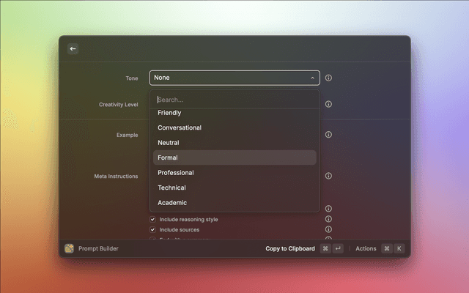Click the info icon beside Tone dropdown
Viewport: 469px width, 293px height.
[328, 78]
